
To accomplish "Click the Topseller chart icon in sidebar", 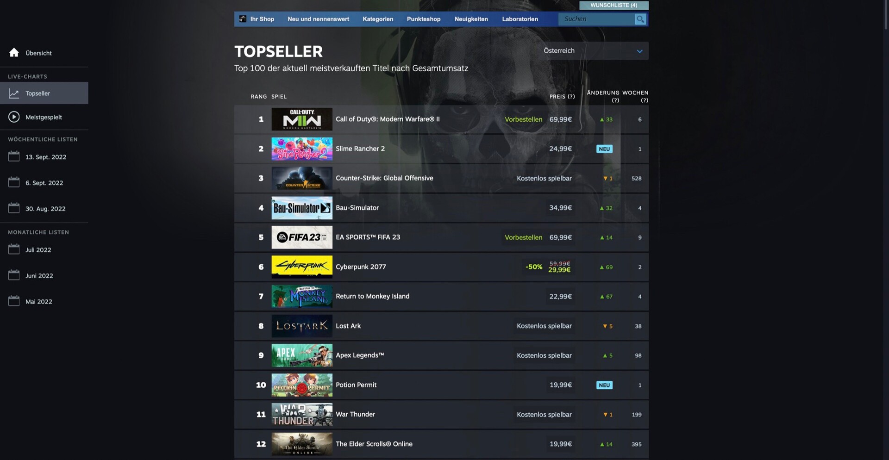I will [x=14, y=93].
